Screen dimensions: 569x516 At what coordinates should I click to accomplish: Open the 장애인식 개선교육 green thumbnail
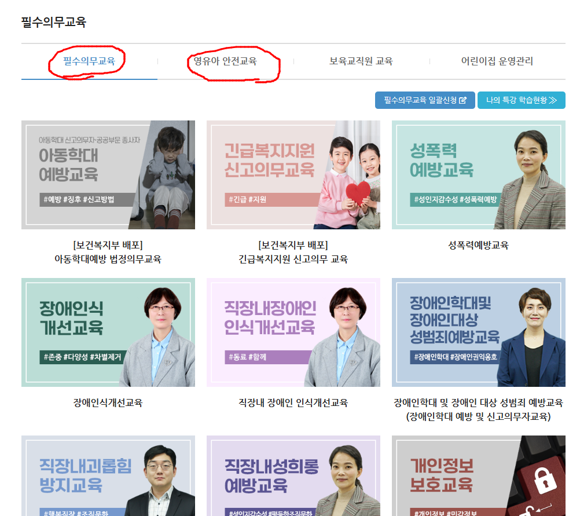coord(108,332)
